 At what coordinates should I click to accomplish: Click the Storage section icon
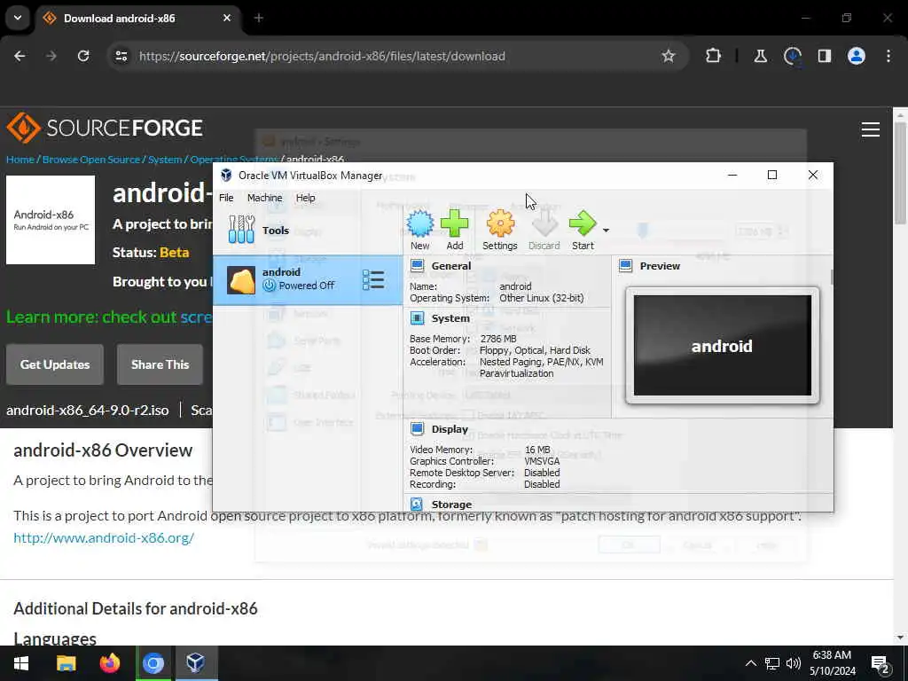tap(417, 504)
